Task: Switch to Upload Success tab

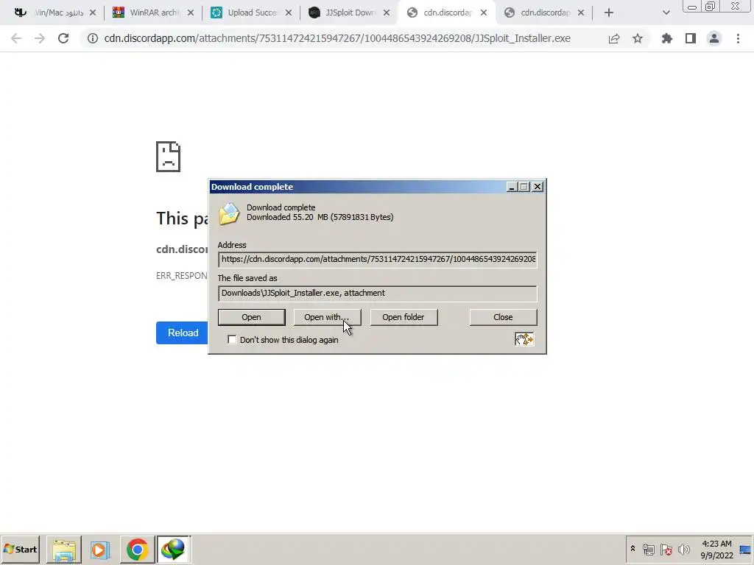Action: pos(252,13)
